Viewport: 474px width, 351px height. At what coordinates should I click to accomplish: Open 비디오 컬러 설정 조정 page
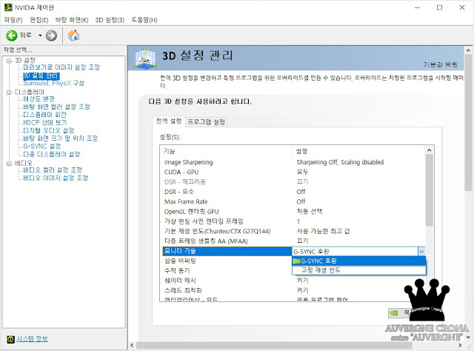point(53,170)
